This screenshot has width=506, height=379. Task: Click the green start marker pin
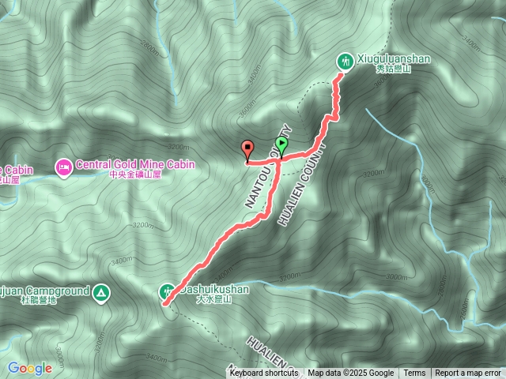[281, 147]
